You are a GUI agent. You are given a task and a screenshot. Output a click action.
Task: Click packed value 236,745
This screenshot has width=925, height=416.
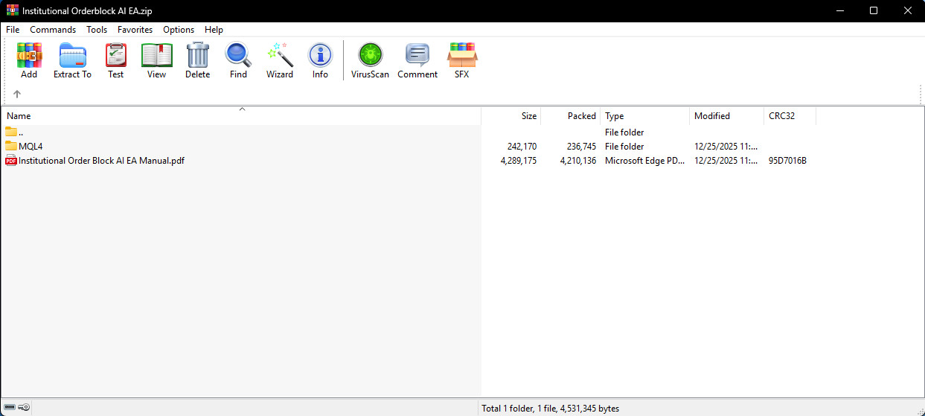coord(581,147)
